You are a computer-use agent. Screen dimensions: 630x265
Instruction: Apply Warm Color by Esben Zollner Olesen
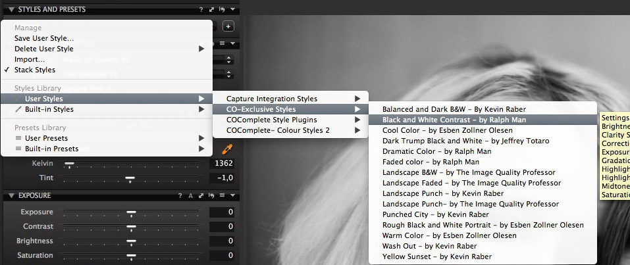[483, 235]
